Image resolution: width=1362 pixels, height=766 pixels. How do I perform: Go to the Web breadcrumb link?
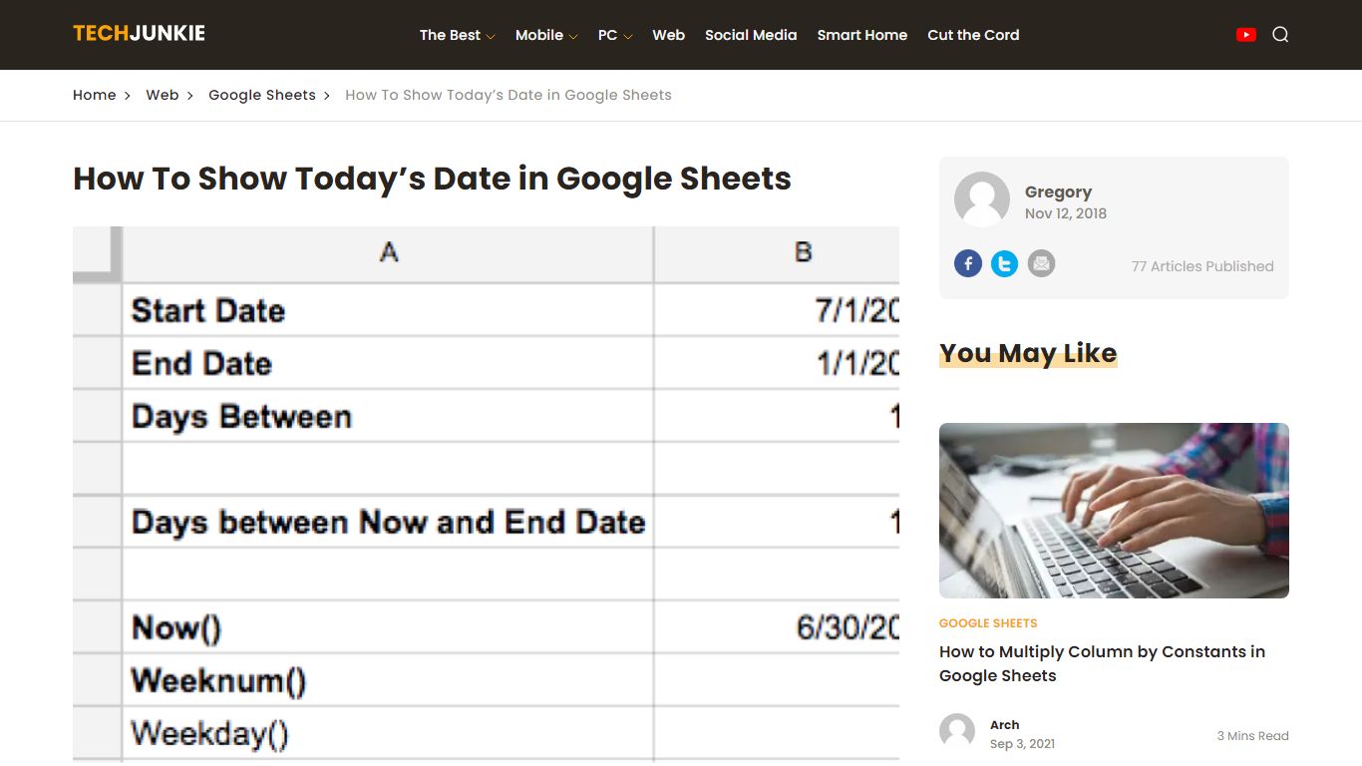tap(163, 95)
